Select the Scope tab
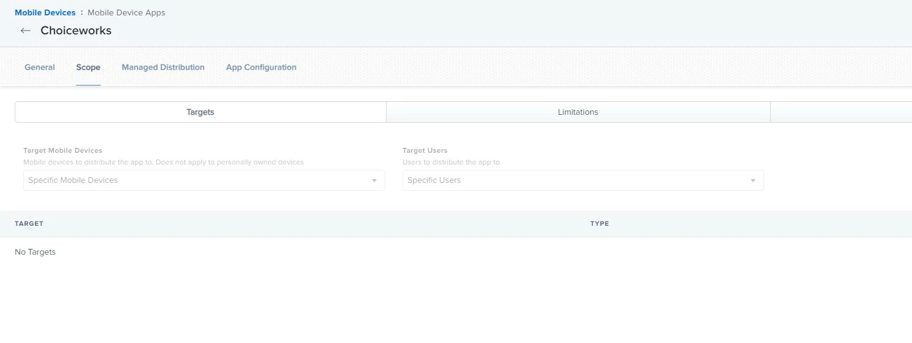Viewport: 912px width, 343px height. [88, 67]
